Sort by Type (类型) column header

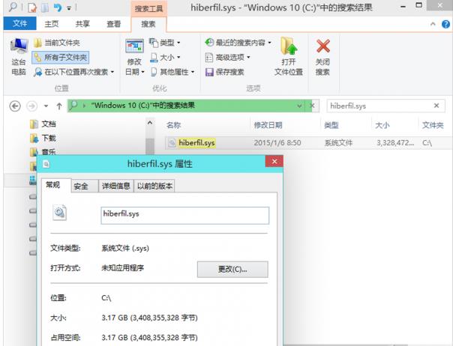tap(331, 125)
